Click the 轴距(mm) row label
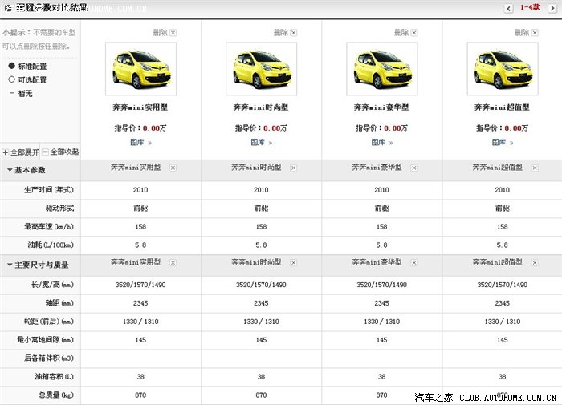 pyautogui.click(x=60, y=303)
